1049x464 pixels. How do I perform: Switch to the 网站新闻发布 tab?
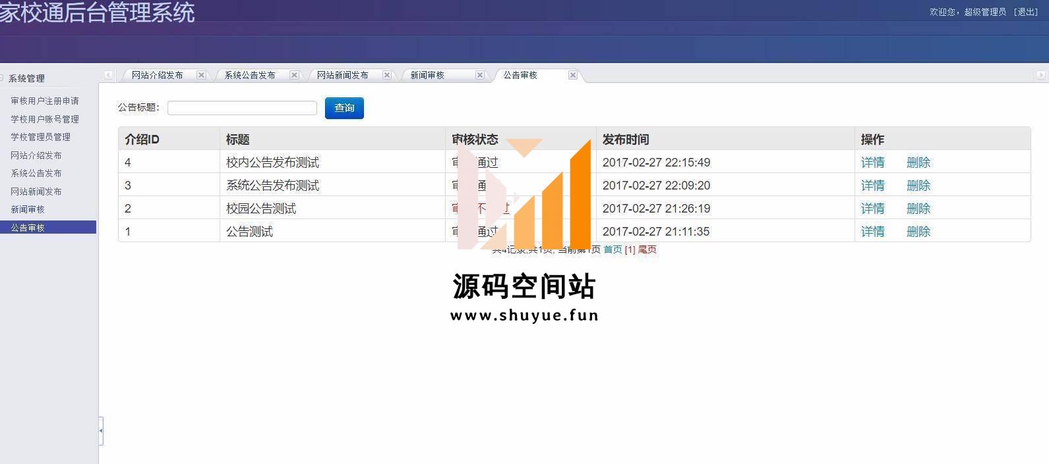(x=342, y=75)
